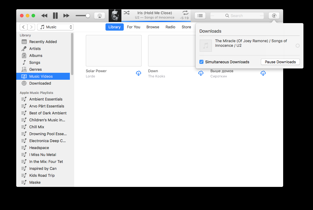Click the Best of Dark Ambient playlist icon
Screen dimensions: 313x210
tap(24, 113)
